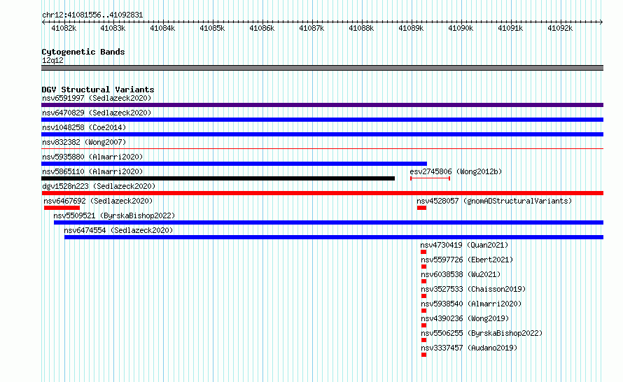Click the blue nsv6470829 variant bar

pos(322,120)
